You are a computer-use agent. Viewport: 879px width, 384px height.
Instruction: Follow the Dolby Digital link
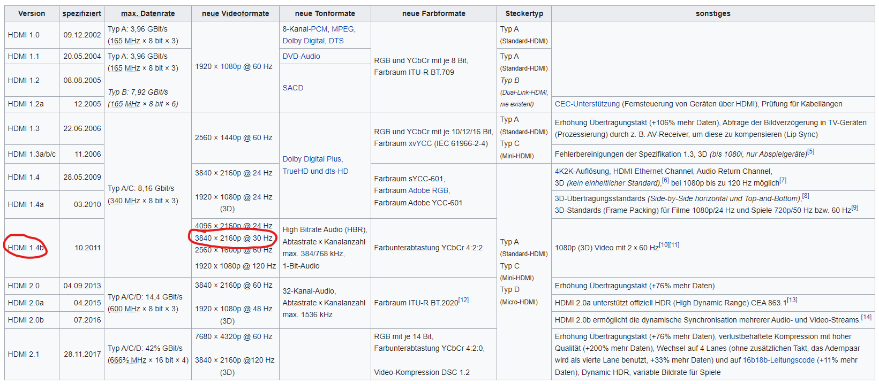point(304,41)
